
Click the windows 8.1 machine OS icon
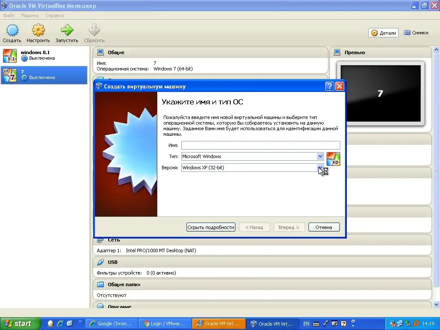10,55
